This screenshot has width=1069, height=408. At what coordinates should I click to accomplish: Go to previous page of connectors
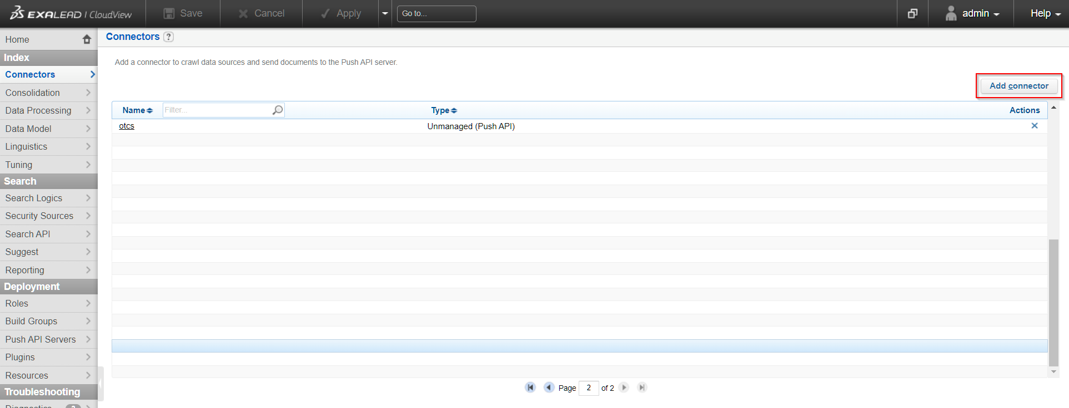pyautogui.click(x=549, y=387)
